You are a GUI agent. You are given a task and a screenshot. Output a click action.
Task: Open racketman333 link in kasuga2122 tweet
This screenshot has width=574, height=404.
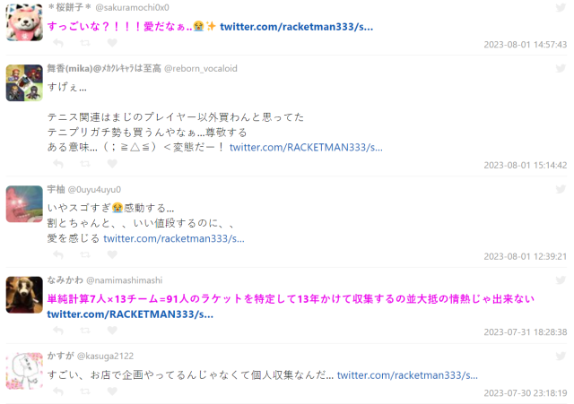[407, 375]
